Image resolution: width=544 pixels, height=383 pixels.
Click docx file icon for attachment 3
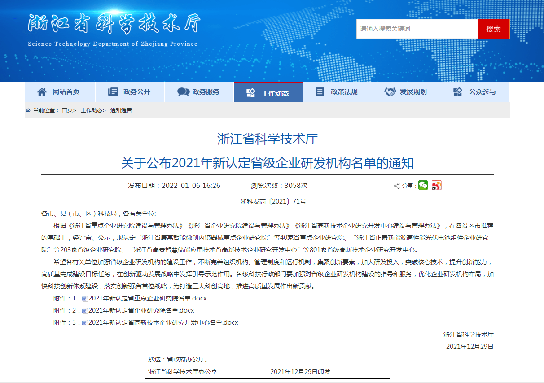[84, 322]
